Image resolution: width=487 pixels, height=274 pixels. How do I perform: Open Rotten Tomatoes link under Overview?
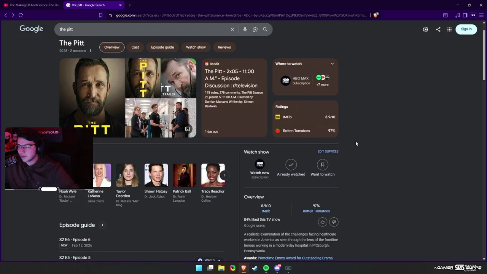[316, 211]
